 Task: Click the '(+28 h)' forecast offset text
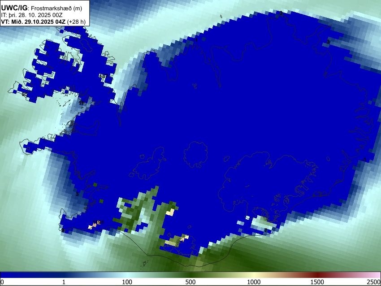tap(76, 22)
